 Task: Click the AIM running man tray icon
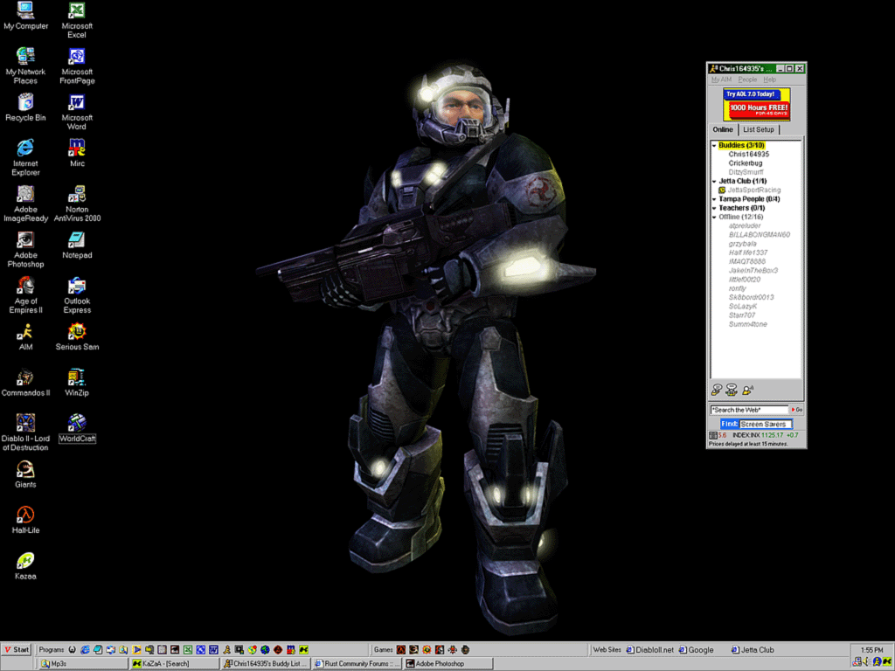click(x=877, y=662)
